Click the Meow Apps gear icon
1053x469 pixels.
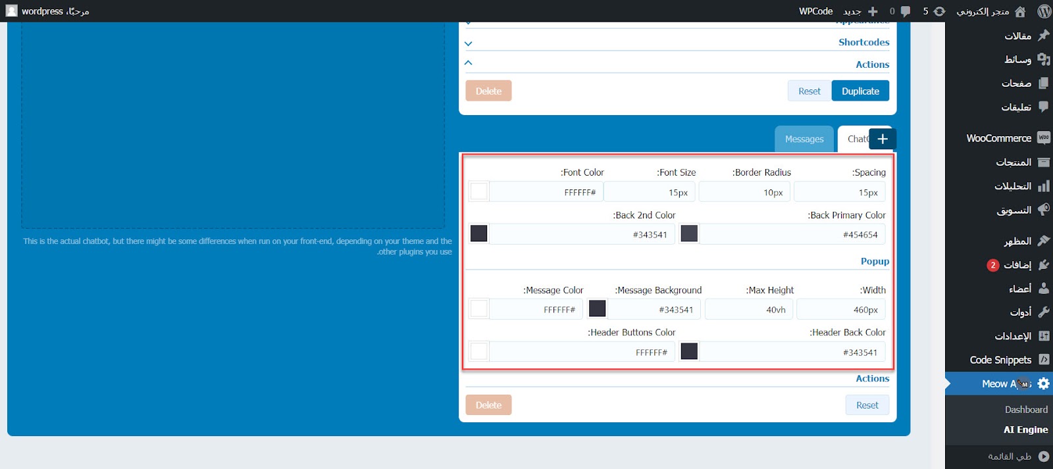pyautogui.click(x=1044, y=383)
